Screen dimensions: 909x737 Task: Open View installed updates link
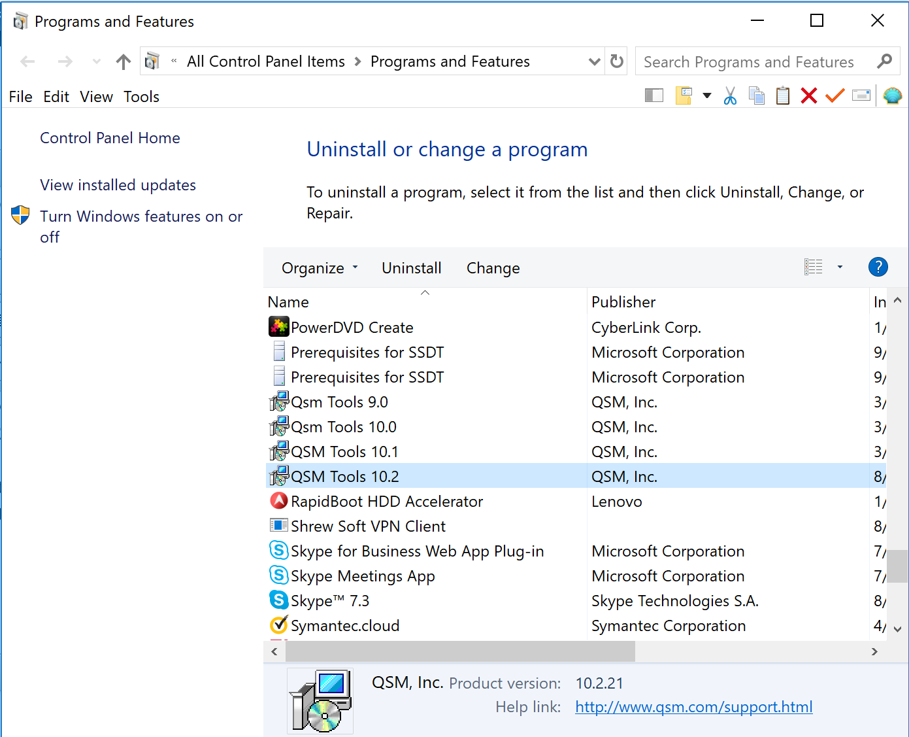[x=118, y=185]
